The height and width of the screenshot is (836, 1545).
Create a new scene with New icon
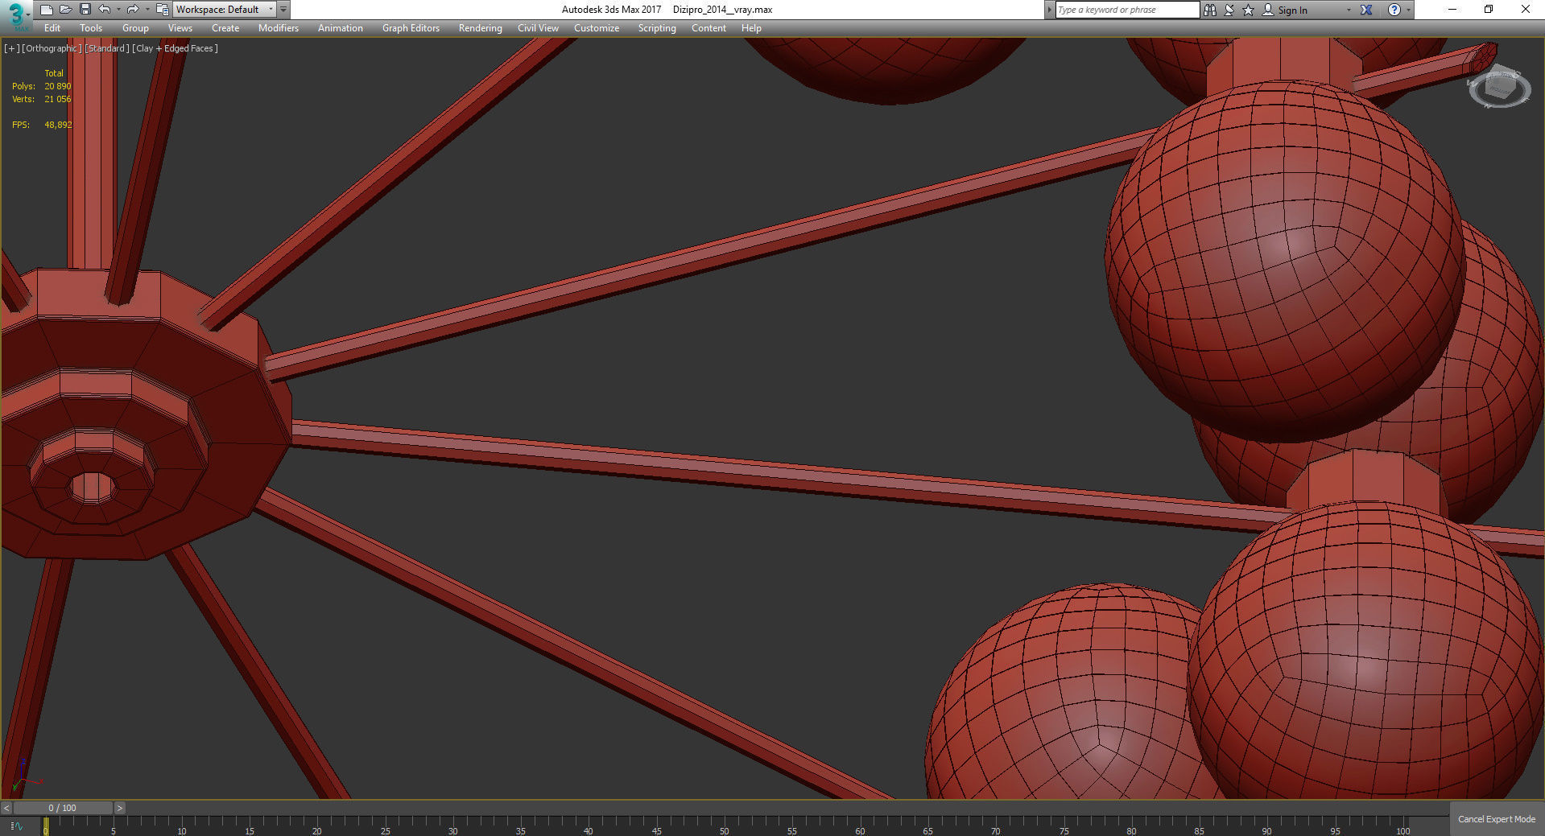[x=47, y=10]
